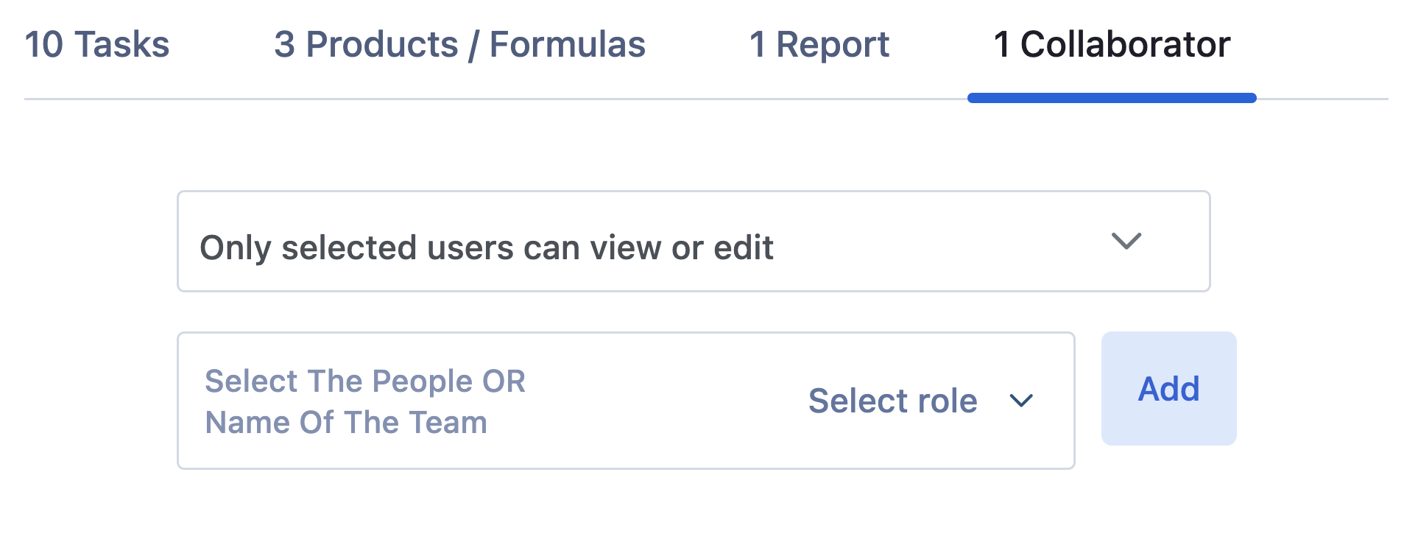Click the 'Name Of The Team' placeholder line
The image size is (1418, 545).
click(x=346, y=423)
